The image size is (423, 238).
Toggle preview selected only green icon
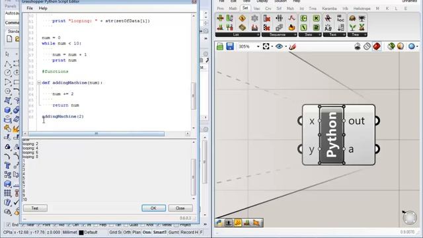coord(391,46)
